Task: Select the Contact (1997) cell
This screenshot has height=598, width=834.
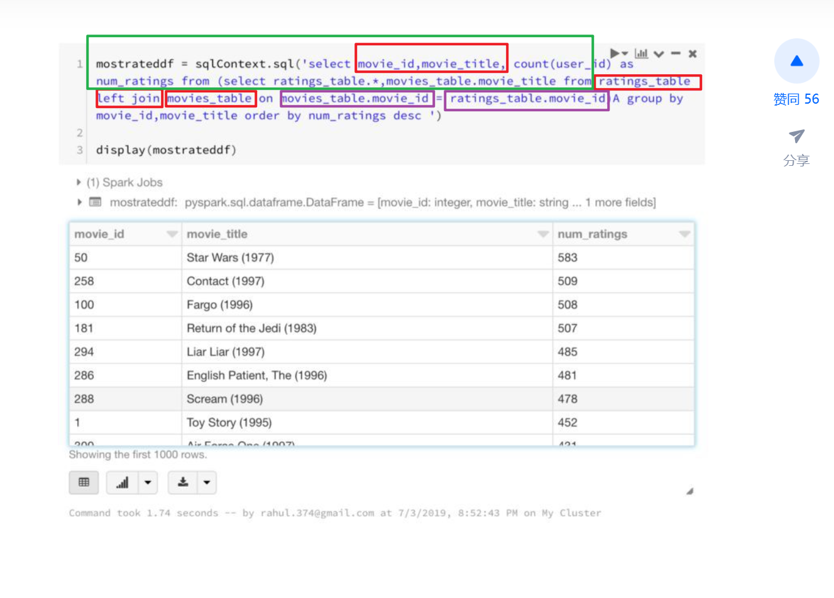Action: pyautogui.click(x=367, y=281)
